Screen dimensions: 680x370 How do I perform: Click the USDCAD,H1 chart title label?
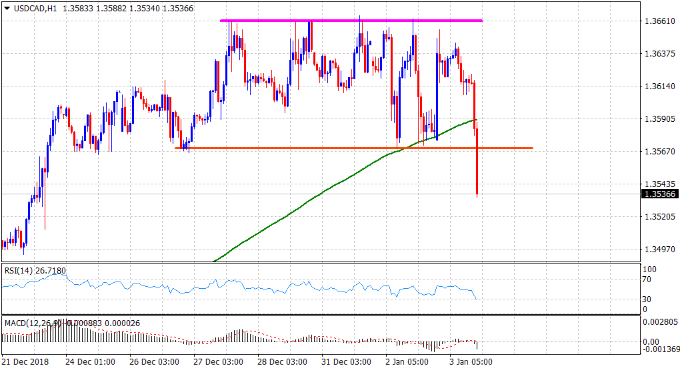pyautogui.click(x=29, y=7)
